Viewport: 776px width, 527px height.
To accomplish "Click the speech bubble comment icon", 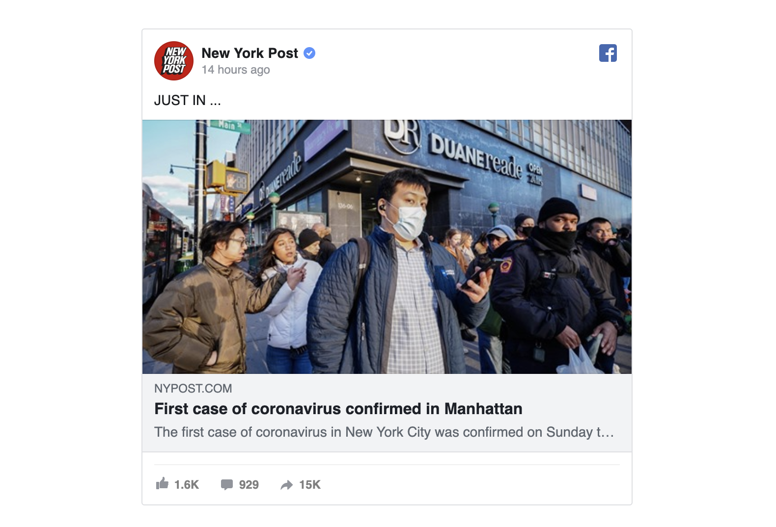I will coord(227,485).
